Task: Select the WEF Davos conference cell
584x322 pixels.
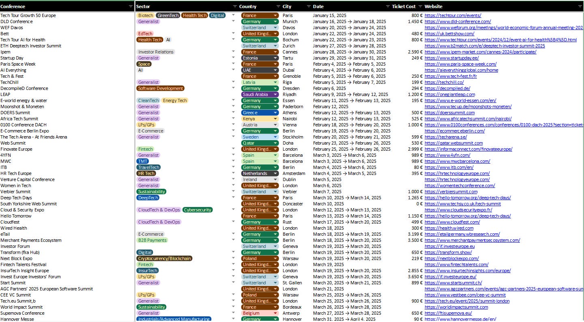Action: [x=67, y=28]
